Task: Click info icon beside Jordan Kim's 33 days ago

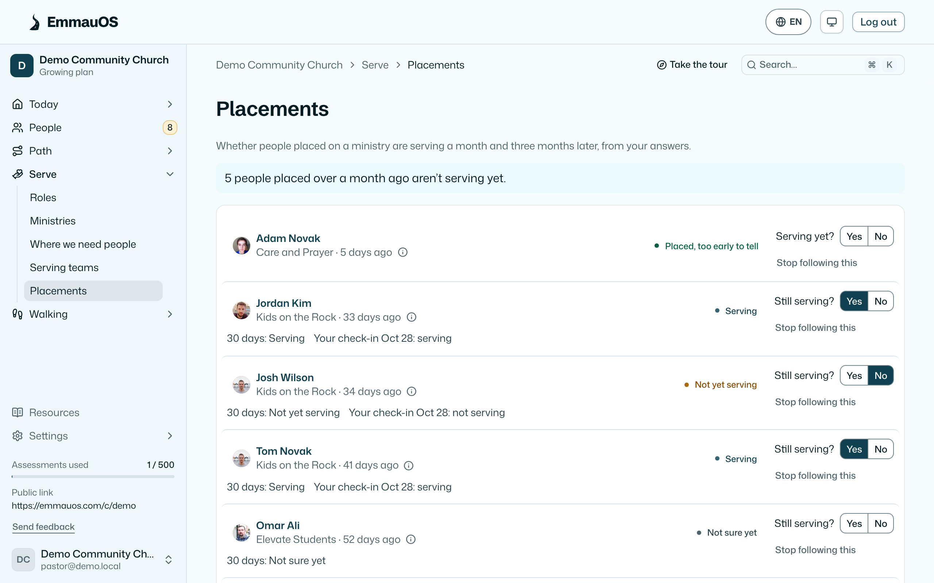Action: [x=412, y=317]
